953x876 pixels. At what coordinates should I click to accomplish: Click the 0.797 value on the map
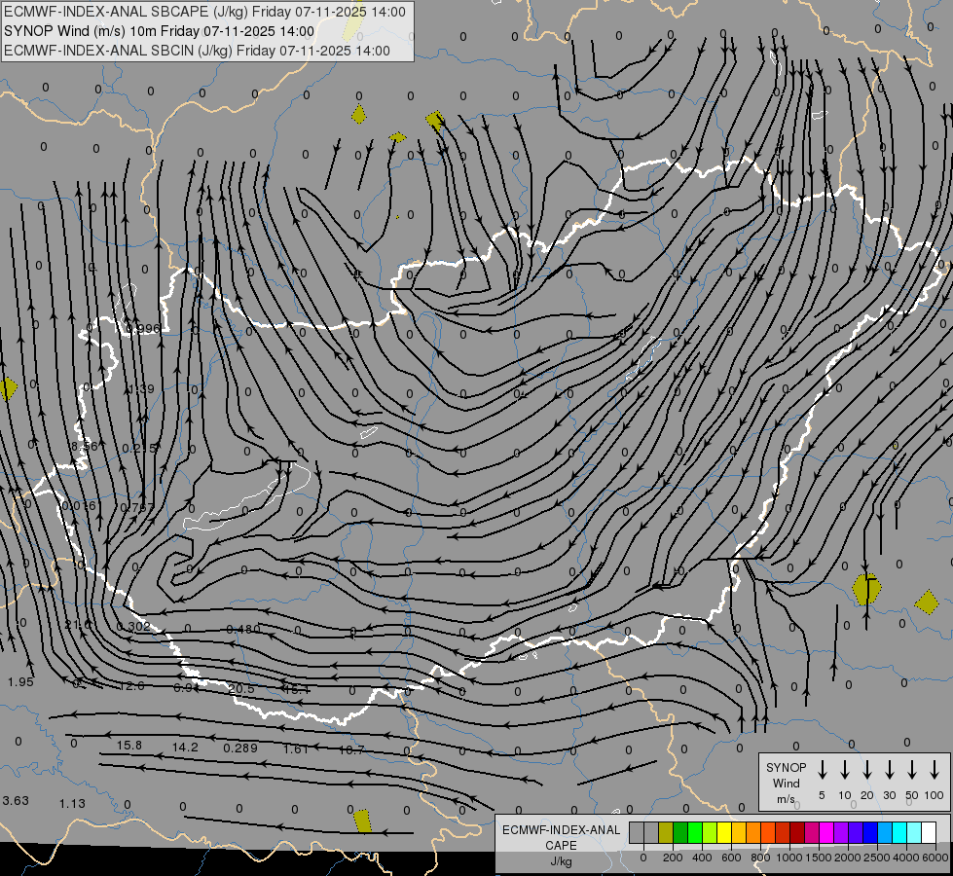(137, 507)
